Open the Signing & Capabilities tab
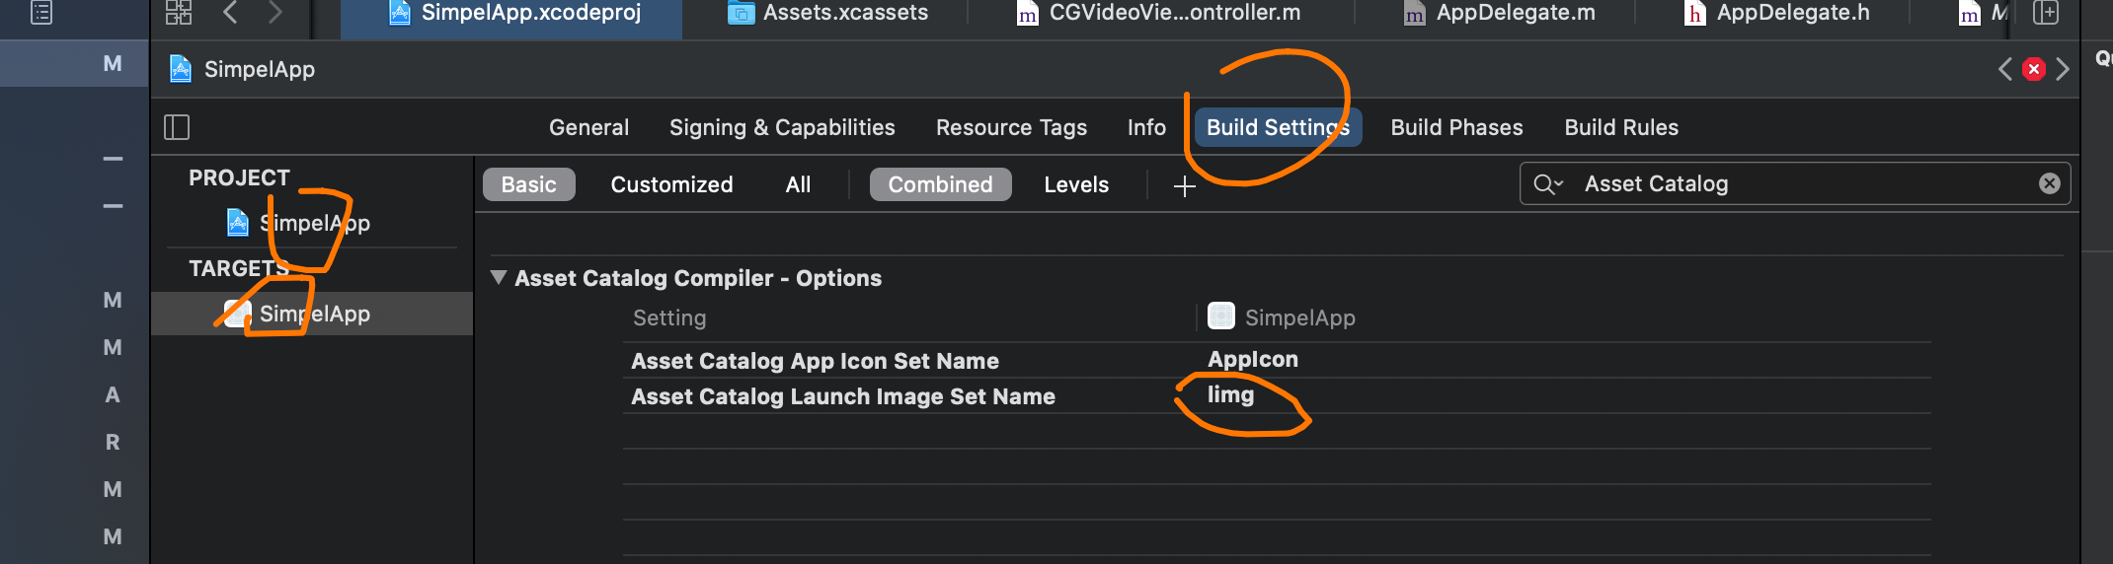The image size is (2113, 564). pos(781,127)
